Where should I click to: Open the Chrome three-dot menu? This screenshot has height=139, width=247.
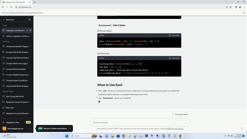pos(244,7)
